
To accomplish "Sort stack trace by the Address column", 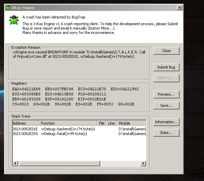I will click(x=25, y=123).
